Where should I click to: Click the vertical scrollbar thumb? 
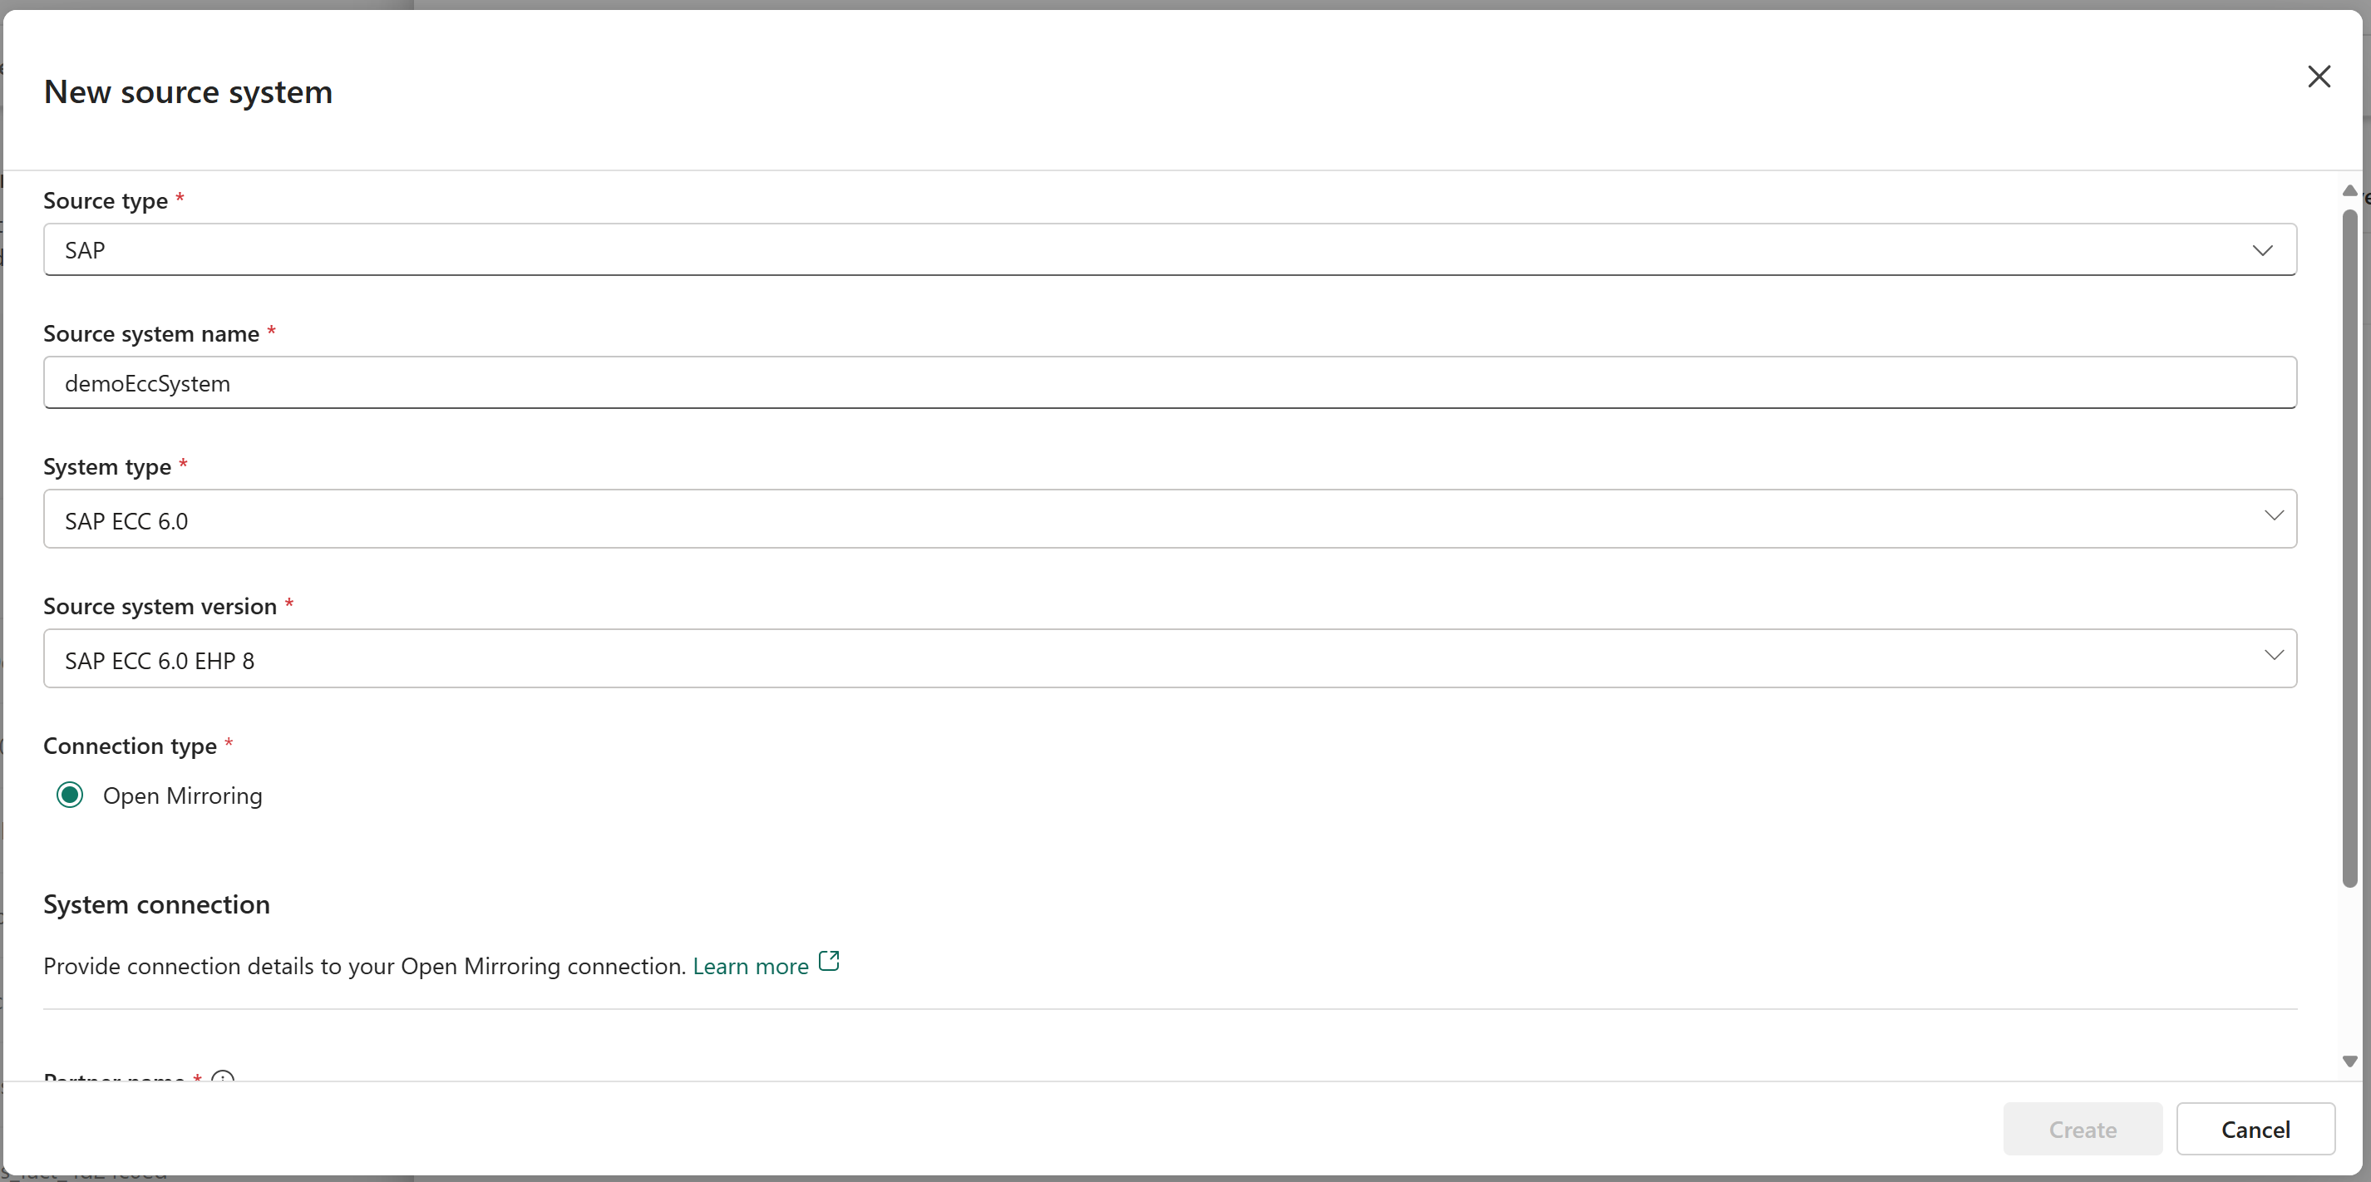pyautogui.click(x=2349, y=548)
